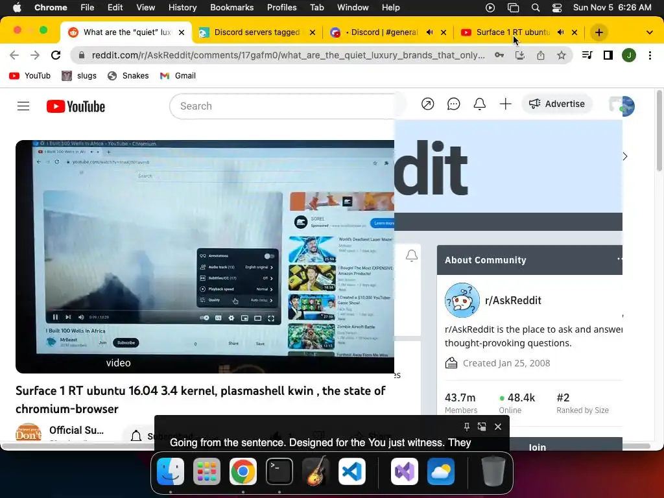Click the Surface RT video player

205,257
